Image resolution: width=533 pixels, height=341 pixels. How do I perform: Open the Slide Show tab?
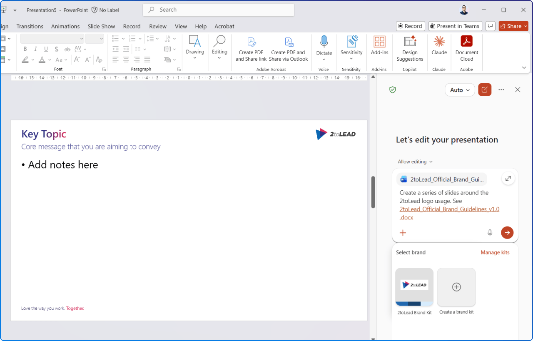[x=101, y=26]
